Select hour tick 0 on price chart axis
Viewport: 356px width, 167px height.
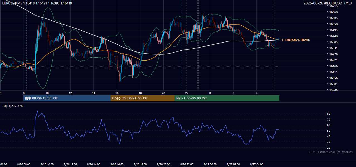pos(210,93)
